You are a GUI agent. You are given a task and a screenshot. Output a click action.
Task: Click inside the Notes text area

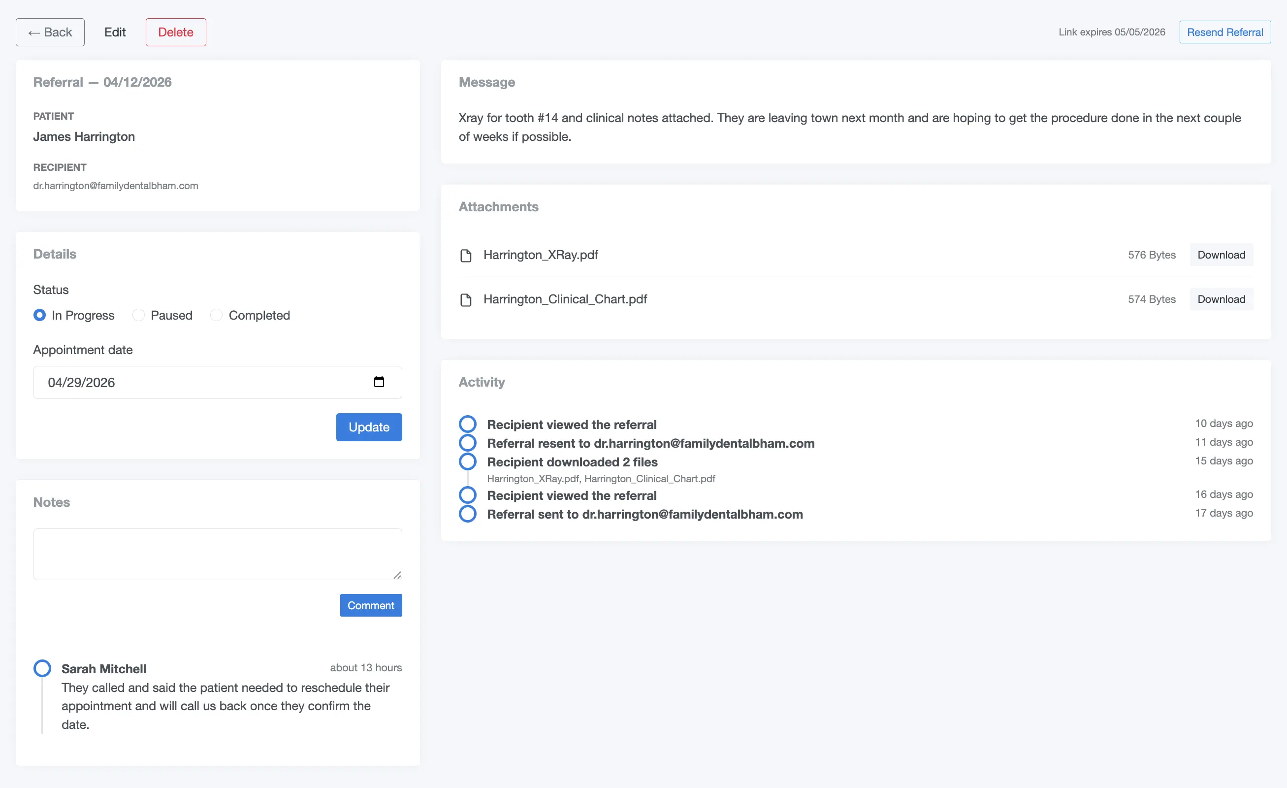click(x=217, y=554)
